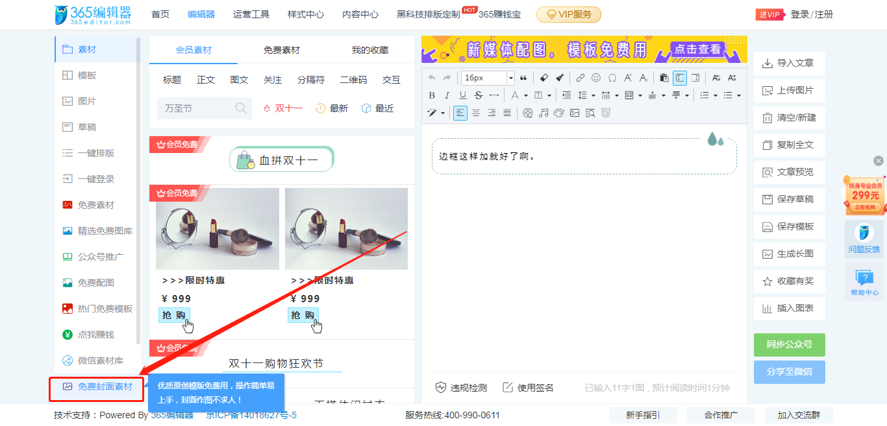This screenshot has width=887, height=426.
Task: Toggle bold formatting
Action: click(432, 95)
